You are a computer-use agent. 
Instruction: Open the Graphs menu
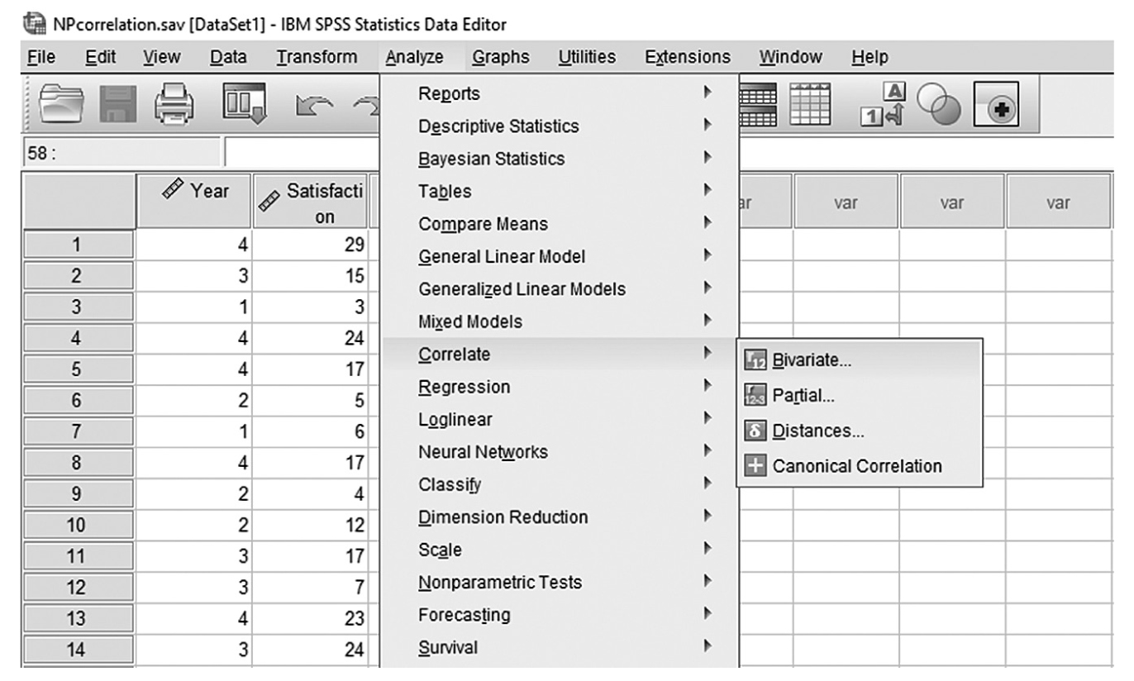pos(502,57)
